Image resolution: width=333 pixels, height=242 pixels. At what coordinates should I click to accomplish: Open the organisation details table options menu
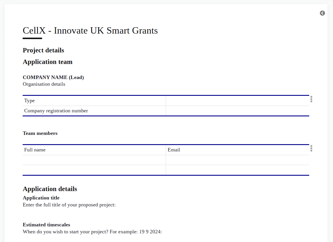311,99
